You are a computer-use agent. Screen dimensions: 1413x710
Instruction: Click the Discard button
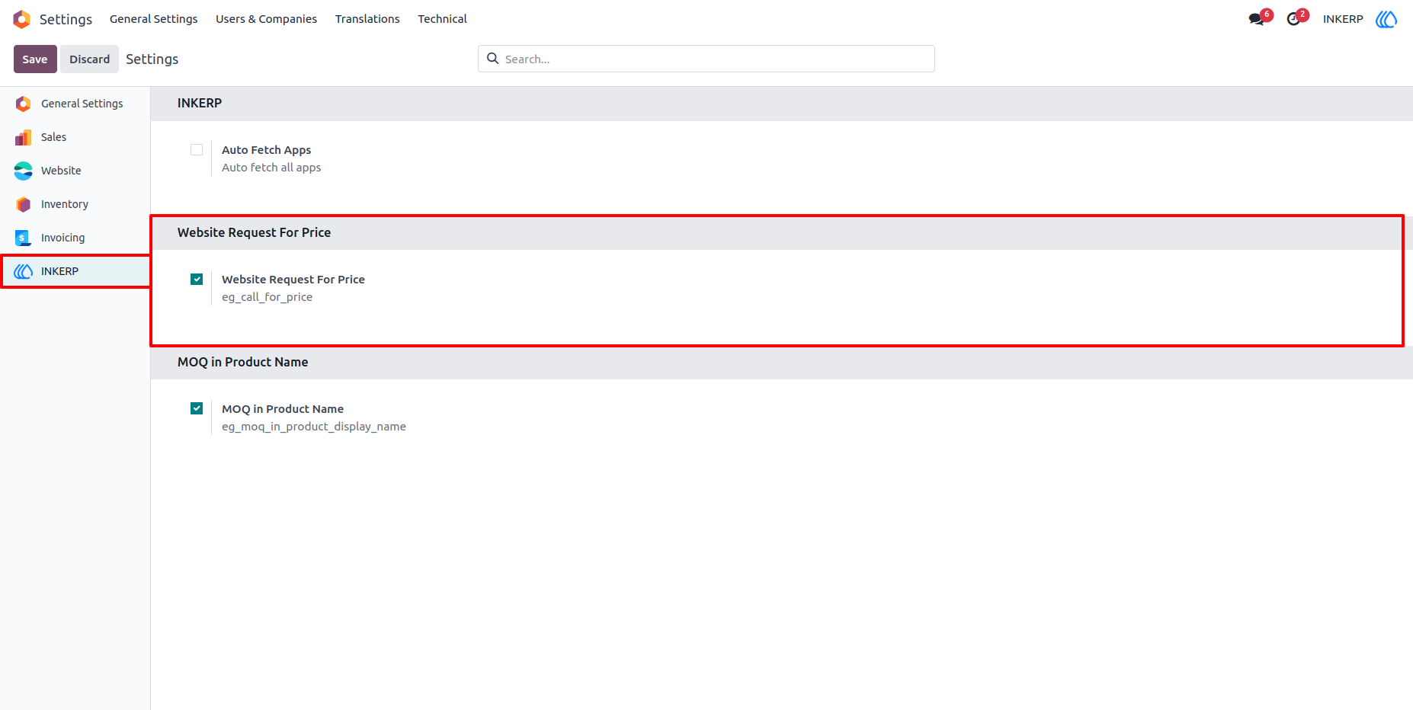coord(89,59)
